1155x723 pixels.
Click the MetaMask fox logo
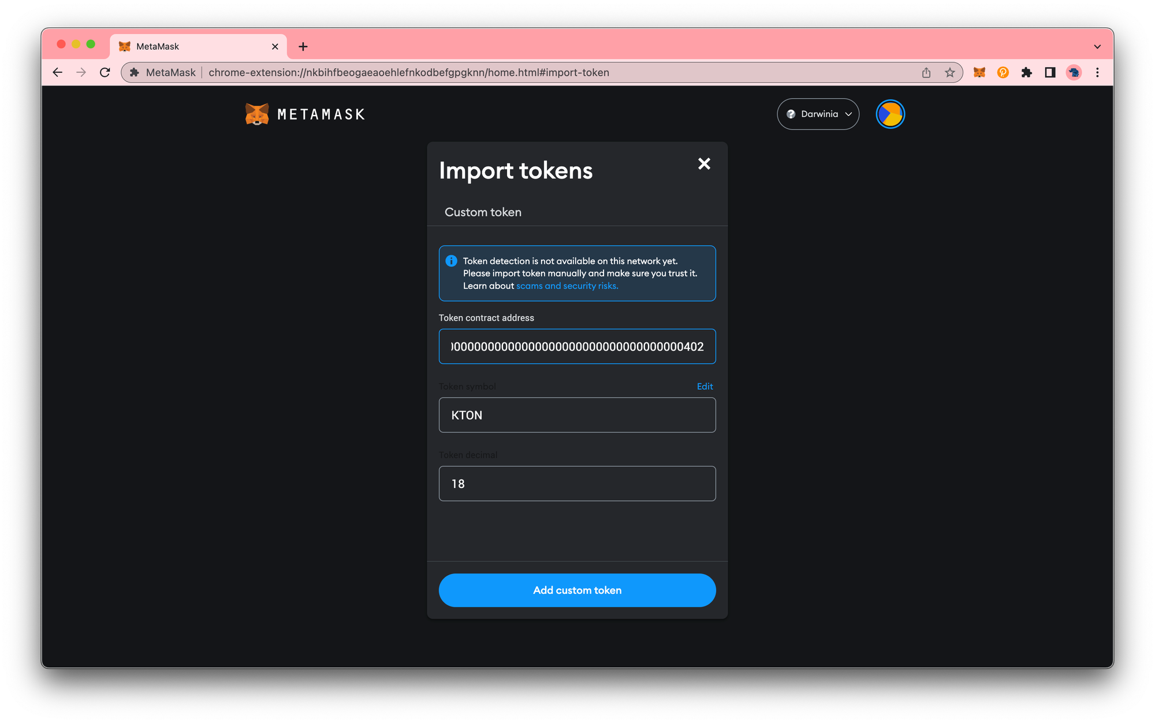[257, 114]
